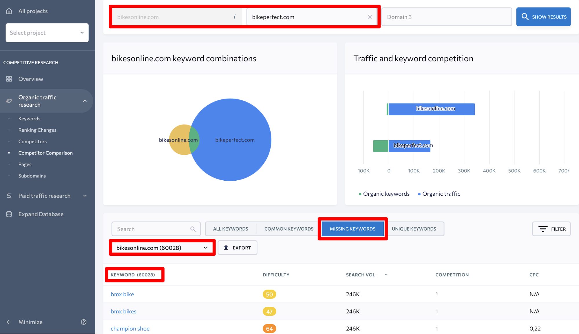
Task: Switch to Unique Keywords tab
Action: pos(414,229)
